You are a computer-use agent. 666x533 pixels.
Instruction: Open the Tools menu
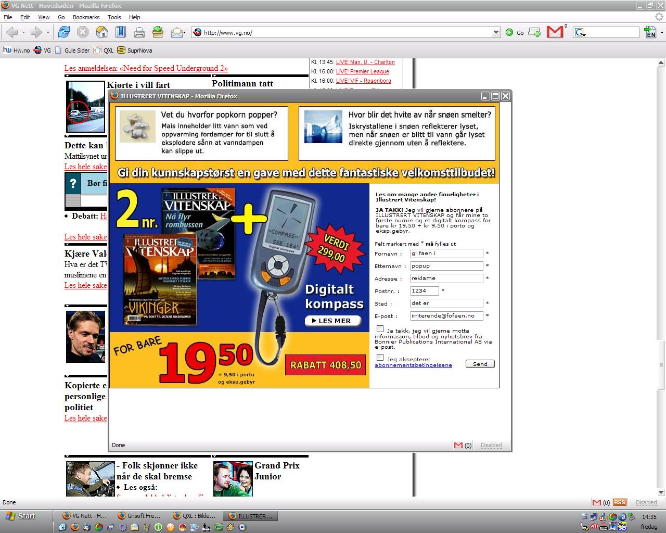pyautogui.click(x=114, y=17)
